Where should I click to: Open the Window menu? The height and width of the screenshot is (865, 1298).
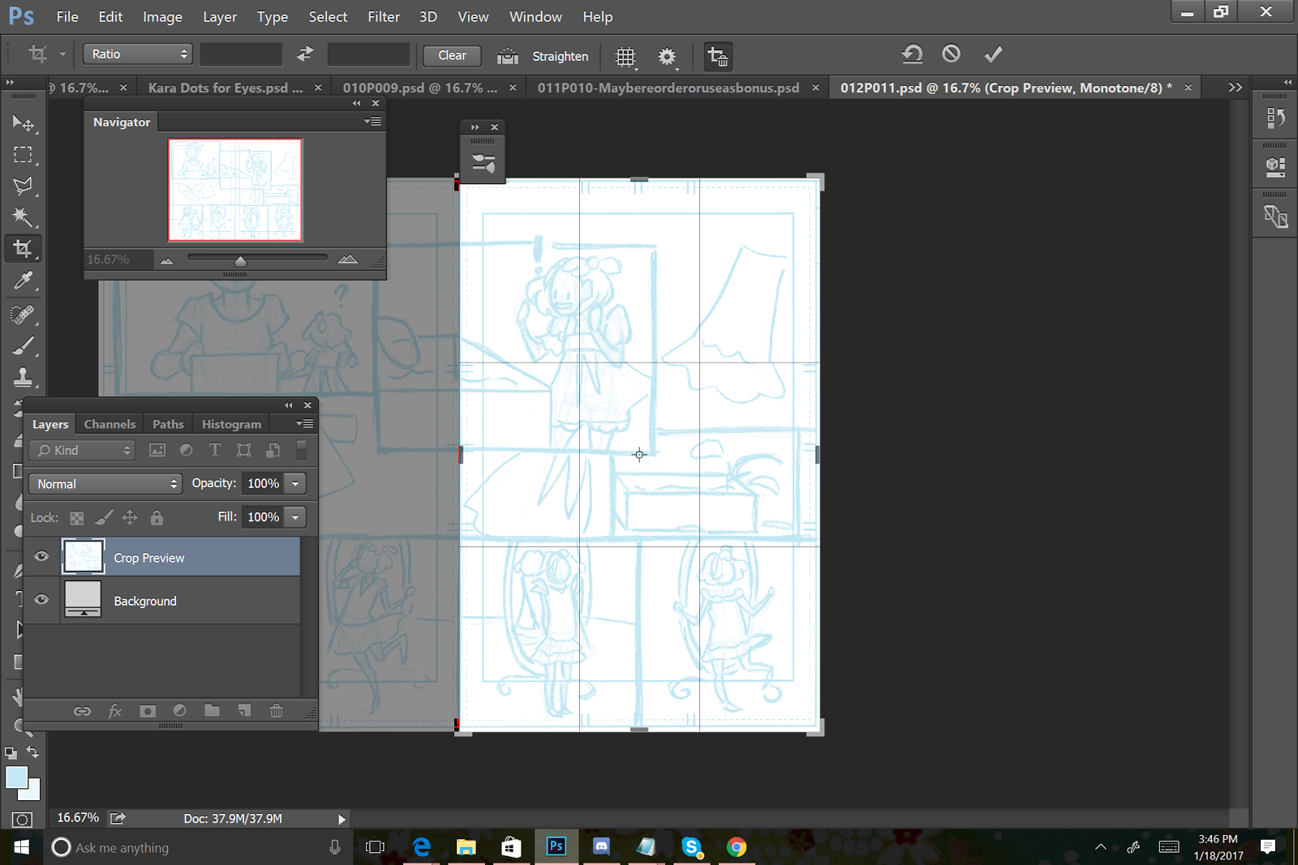point(535,17)
